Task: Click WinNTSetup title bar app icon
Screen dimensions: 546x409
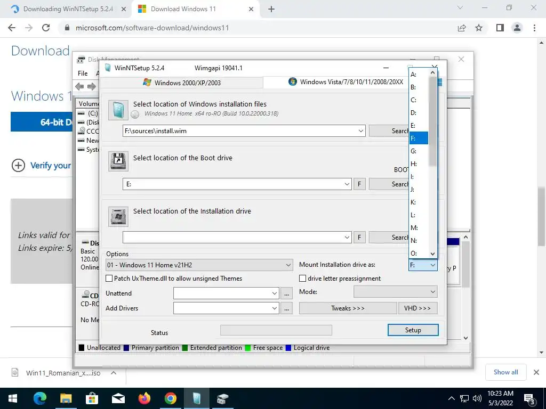Action: point(108,68)
